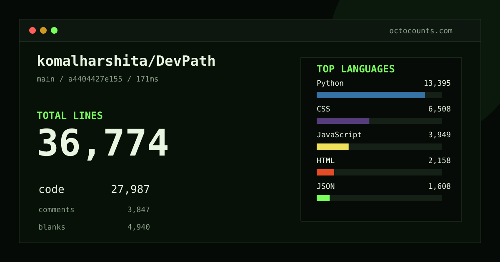The height and width of the screenshot is (262, 500).
Task: Click the JavaScript language label
Action: click(x=339, y=135)
